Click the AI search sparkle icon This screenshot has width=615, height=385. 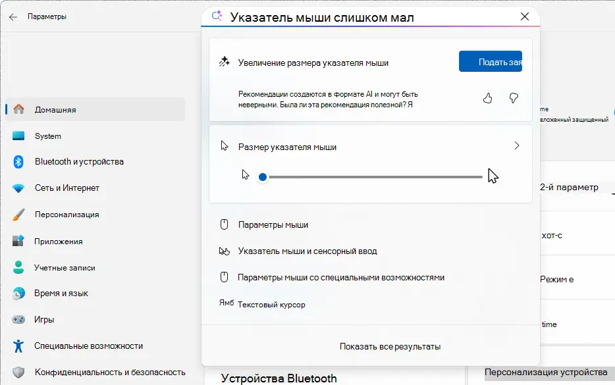[x=216, y=16]
